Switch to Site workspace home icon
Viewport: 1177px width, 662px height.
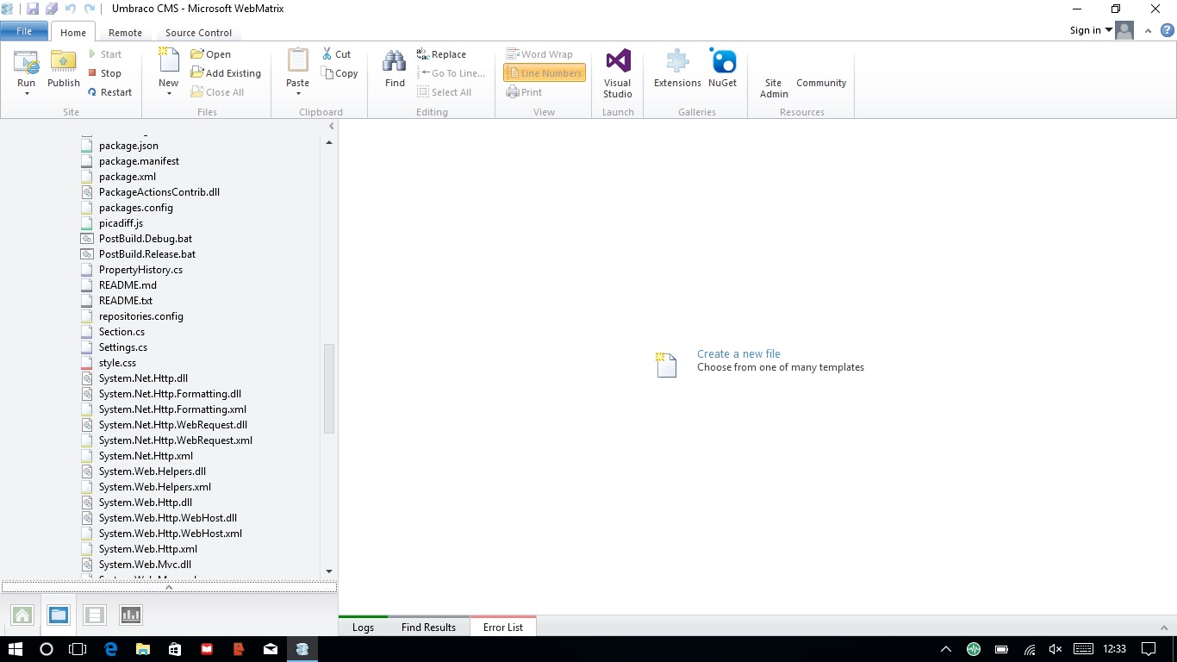click(x=22, y=615)
